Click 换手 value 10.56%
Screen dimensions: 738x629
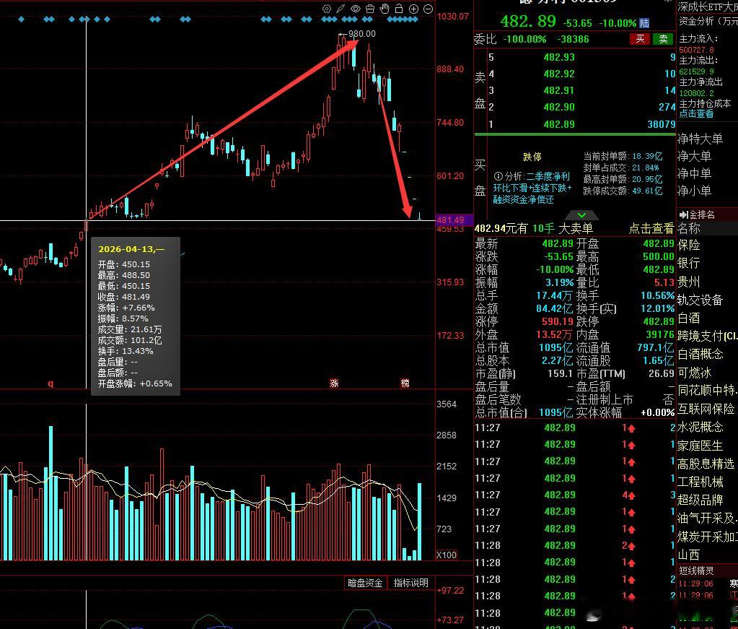(x=657, y=295)
